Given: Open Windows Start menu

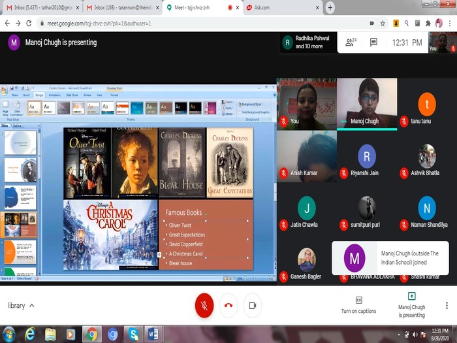Looking at the screenshot, I should (x=8, y=335).
